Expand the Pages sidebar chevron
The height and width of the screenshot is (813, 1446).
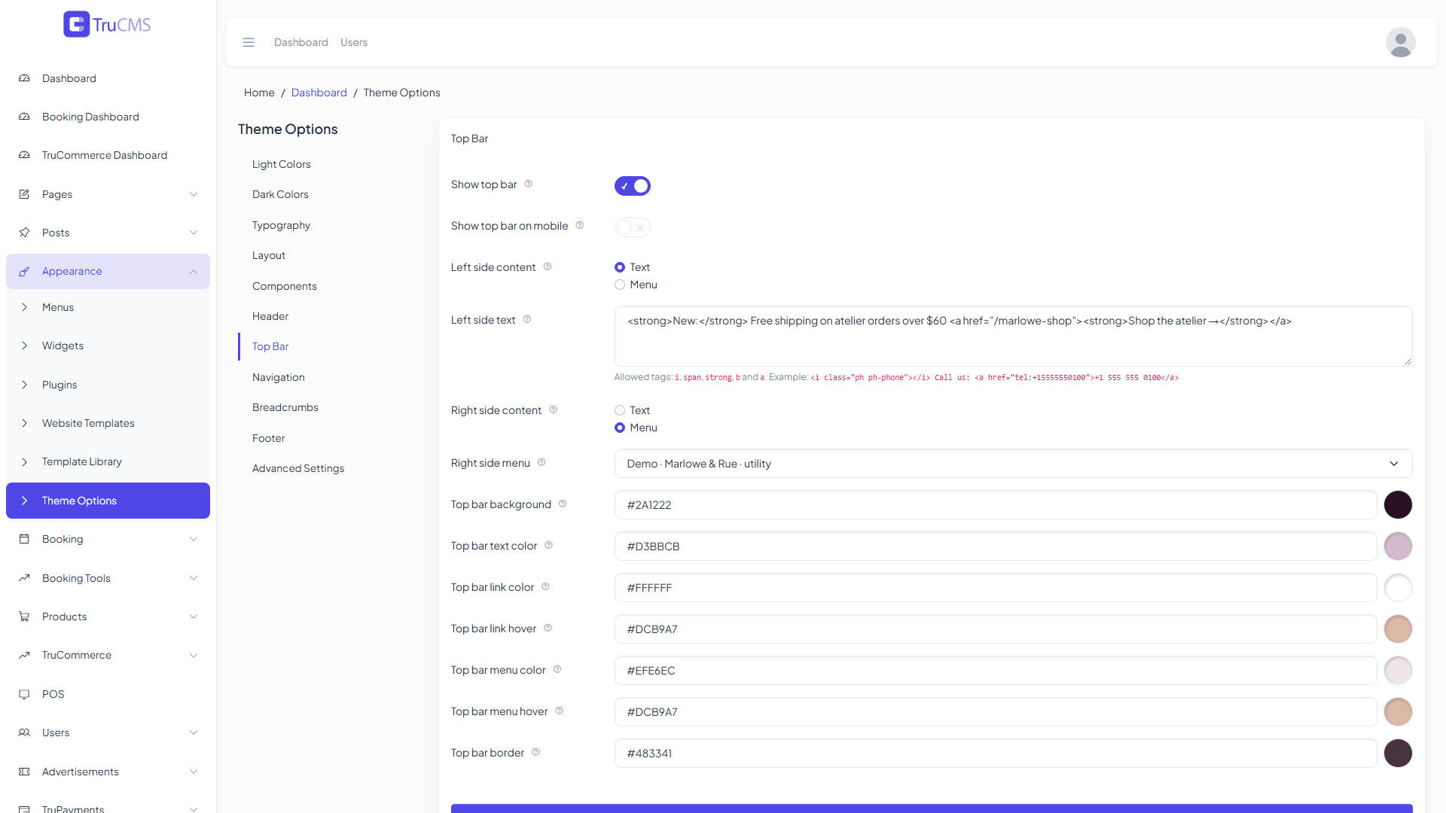click(x=194, y=194)
